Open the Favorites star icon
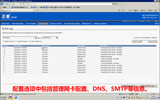The height and width of the screenshot is (100, 160). click(x=2, y=7)
